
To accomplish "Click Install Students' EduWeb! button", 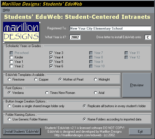I will 22,132.
